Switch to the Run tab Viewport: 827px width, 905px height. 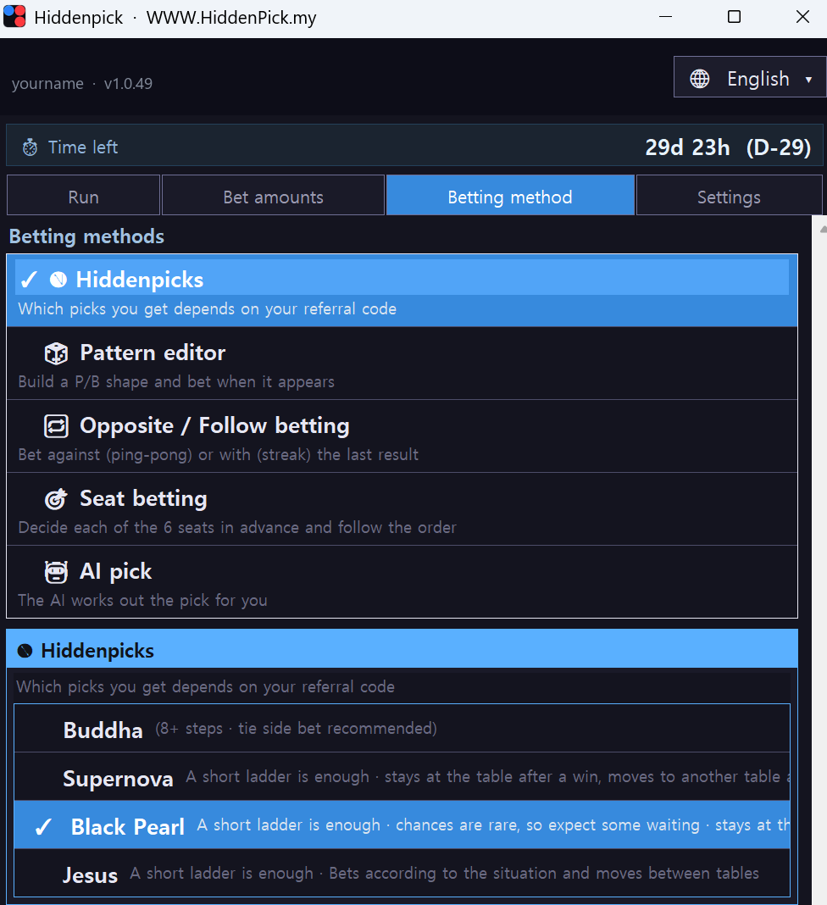pyautogui.click(x=83, y=197)
